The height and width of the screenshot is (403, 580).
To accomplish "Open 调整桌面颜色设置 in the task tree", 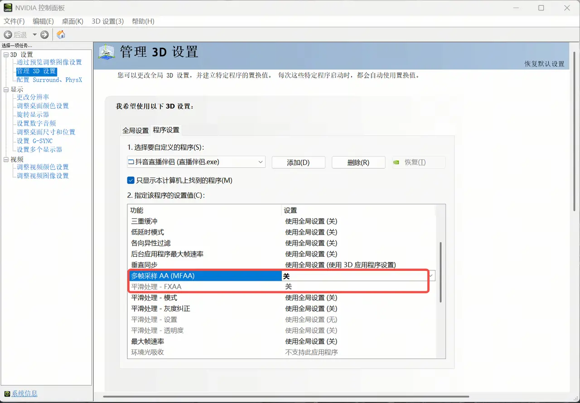I will point(43,106).
